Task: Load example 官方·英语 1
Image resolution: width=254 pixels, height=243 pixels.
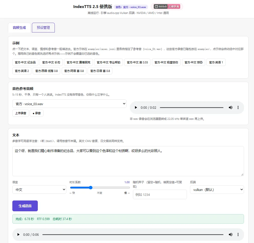Action: [x=216, y=62]
